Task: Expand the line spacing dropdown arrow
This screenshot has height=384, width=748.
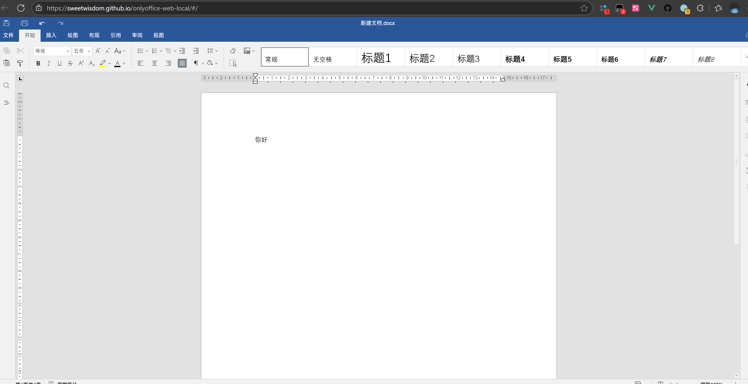Action: (217, 51)
